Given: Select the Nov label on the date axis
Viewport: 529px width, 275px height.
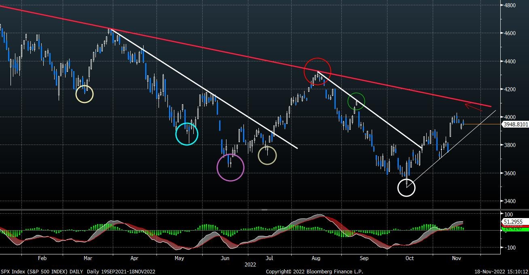Looking at the screenshot, I should click(457, 258).
